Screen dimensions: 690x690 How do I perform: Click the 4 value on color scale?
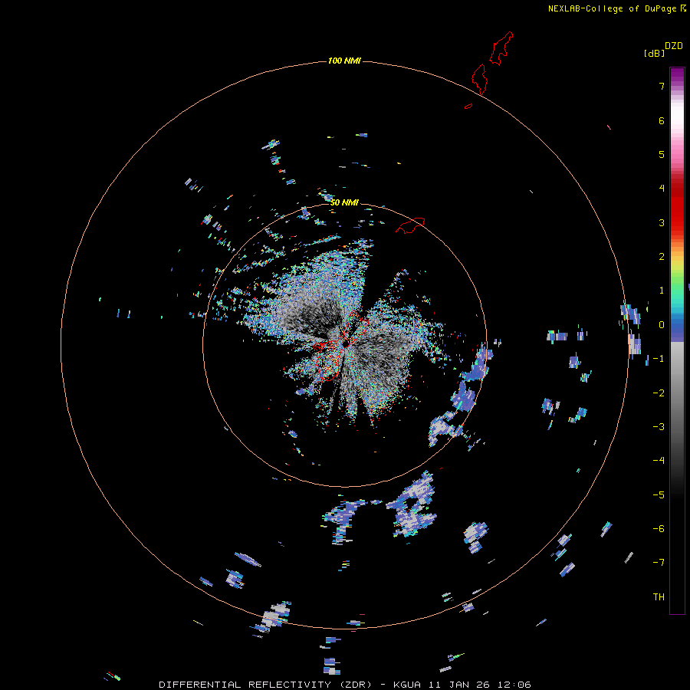click(x=662, y=188)
